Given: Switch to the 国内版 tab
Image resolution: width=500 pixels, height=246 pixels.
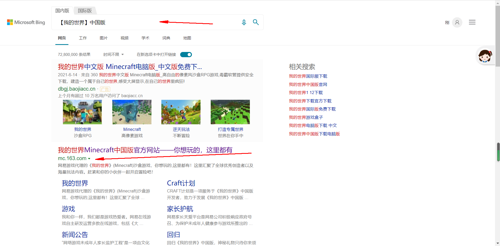Looking at the screenshot, I should pos(62,10).
